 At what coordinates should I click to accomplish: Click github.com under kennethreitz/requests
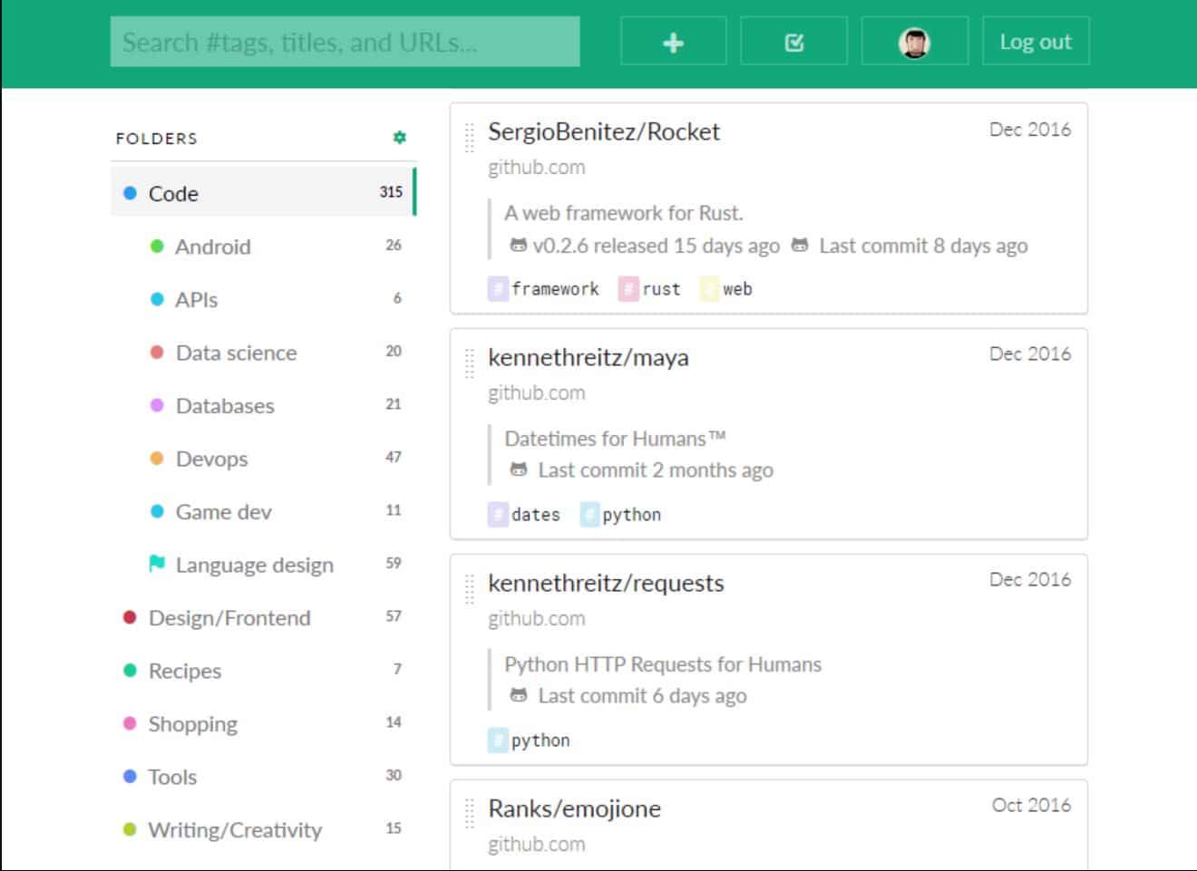pos(537,619)
